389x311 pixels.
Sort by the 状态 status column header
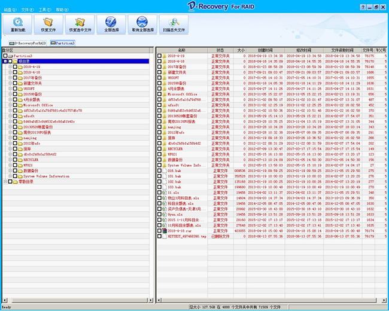(220, 50)
